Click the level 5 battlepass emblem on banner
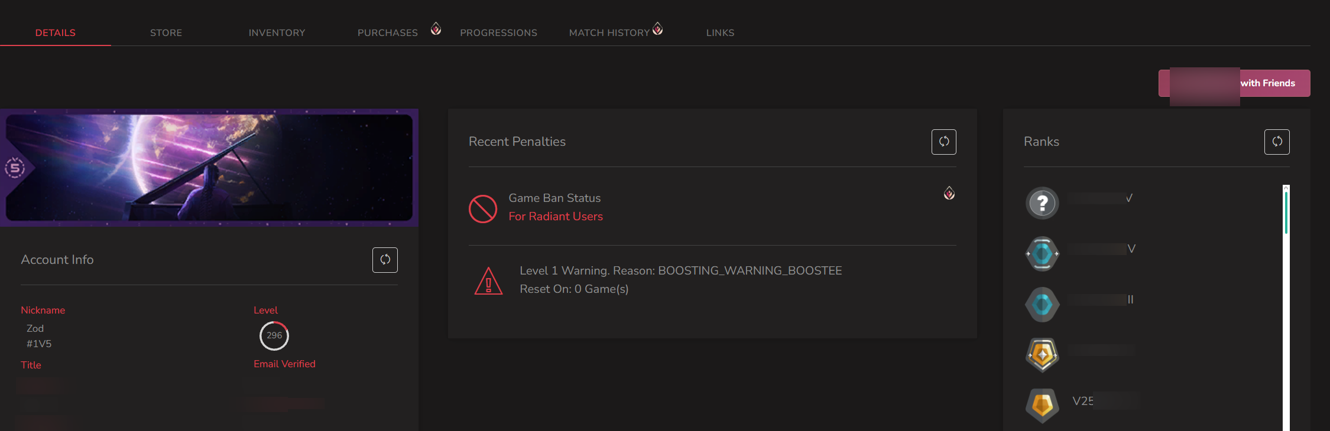1330x431 pixels. click(15, 168)
